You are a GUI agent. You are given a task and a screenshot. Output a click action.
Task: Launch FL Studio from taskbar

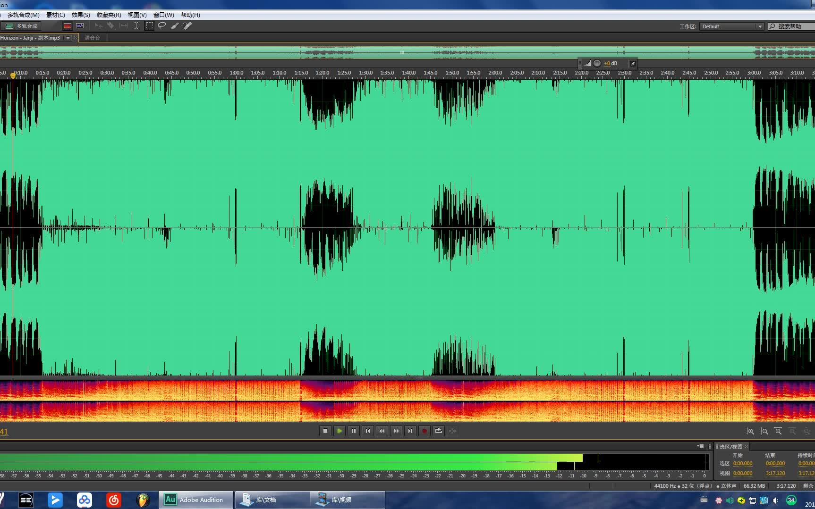coord(143,500)
